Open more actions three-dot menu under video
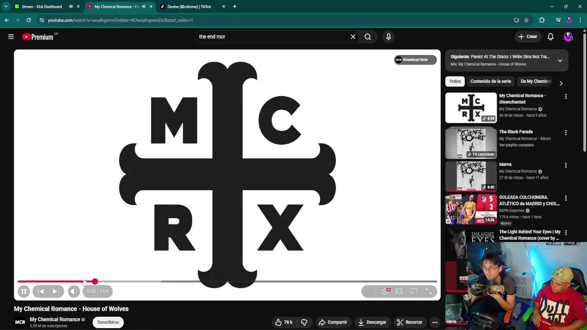587x330 pixels. pyautogui.click(x=435, y=322)
